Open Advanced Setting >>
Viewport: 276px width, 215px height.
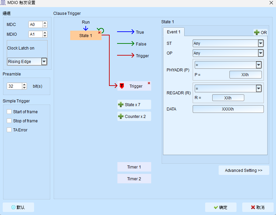click(x=244, y=170)
